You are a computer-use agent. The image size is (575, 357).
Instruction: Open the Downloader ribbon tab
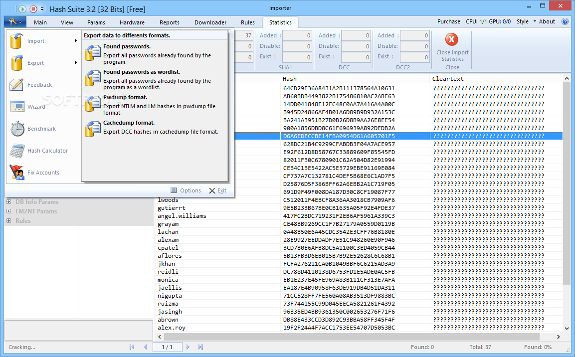(x=210, y=22)
